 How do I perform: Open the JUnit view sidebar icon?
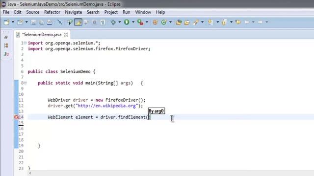(x=6, y=54)
